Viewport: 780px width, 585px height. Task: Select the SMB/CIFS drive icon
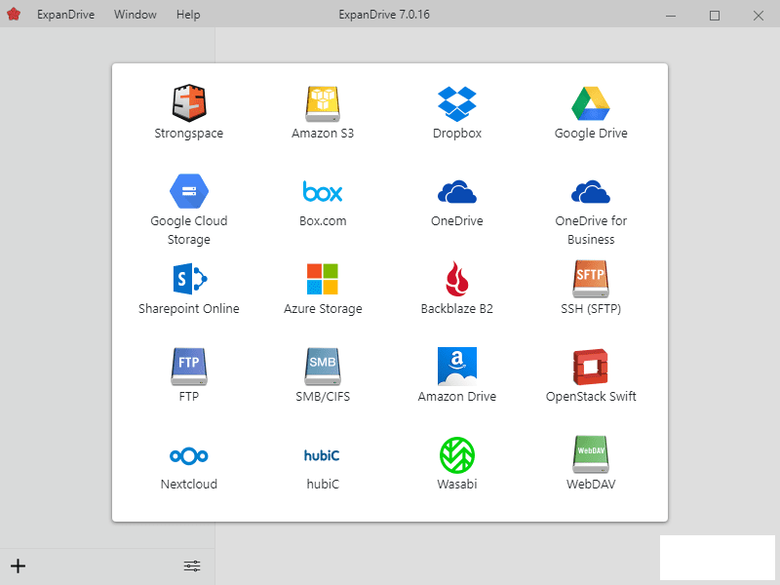323,367
